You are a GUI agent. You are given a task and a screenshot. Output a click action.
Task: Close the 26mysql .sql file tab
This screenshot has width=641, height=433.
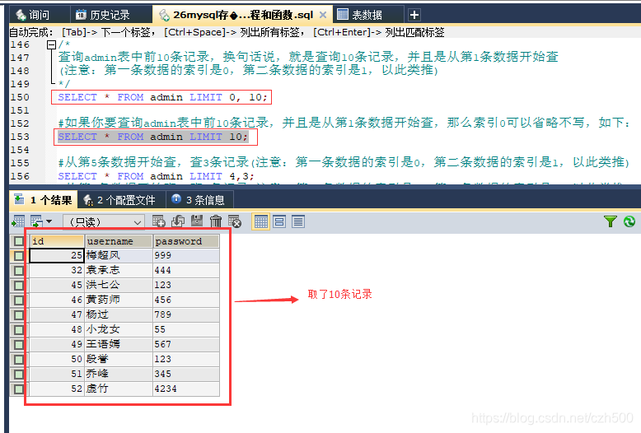(323, 15)
